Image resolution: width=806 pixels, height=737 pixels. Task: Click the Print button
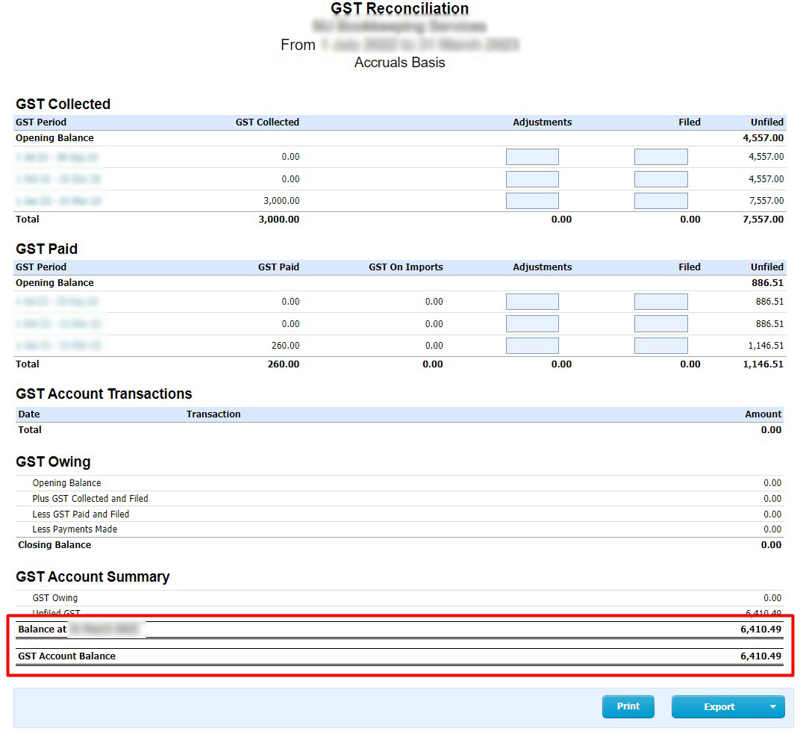(628, 706)
